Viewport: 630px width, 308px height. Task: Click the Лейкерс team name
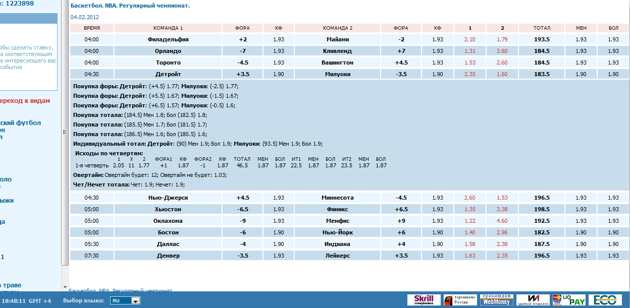click(x=338, y=256)
